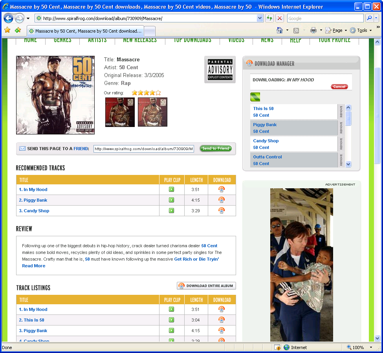Image resolution: width=383 pixels, height=353 pixels.
Task: Play clip for Piggy Bank in Recommended Tracks
Action: pos(172,200)
